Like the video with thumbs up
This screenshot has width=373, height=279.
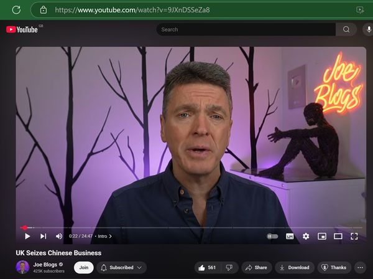coord(208,267)
